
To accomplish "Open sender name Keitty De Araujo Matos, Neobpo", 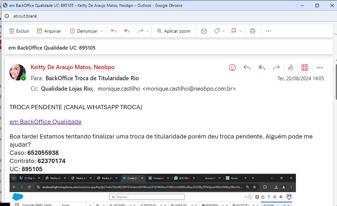I will pyautogui.click(x=73, y=67).
